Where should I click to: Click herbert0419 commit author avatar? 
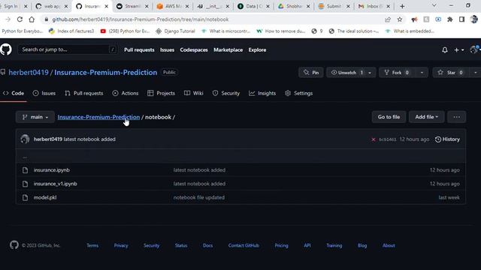pos(25,139)
